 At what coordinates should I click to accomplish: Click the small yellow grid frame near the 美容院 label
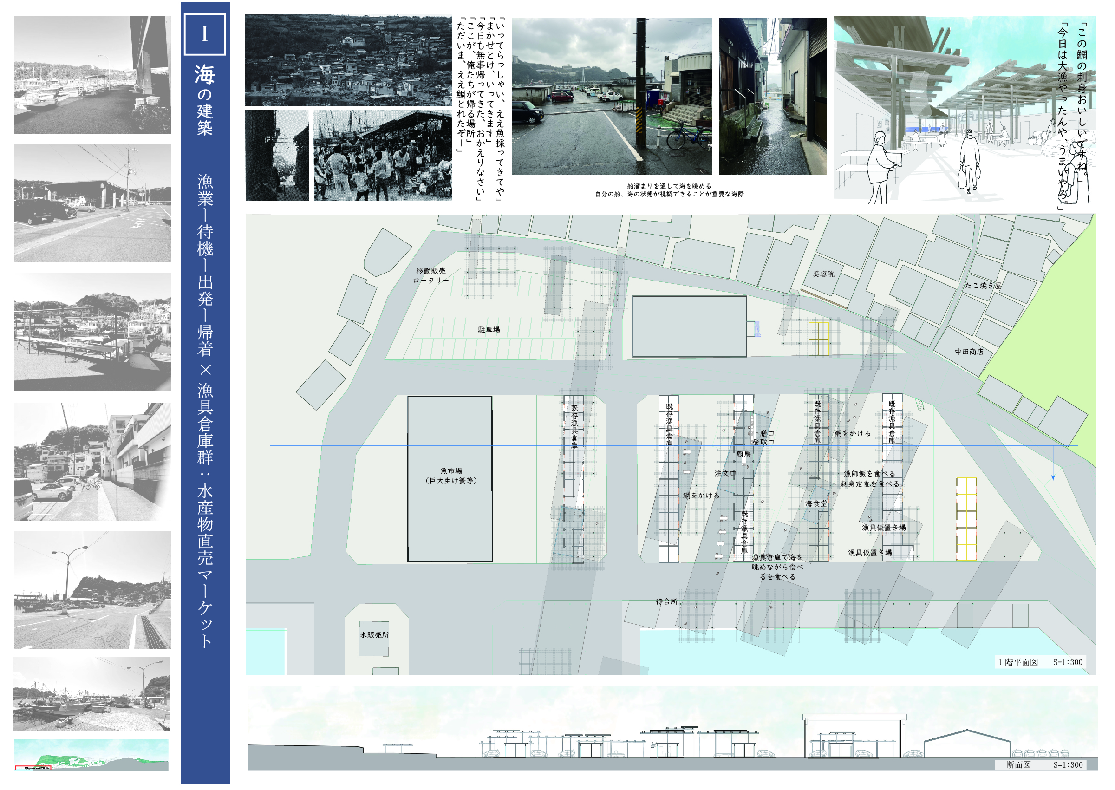819,339
